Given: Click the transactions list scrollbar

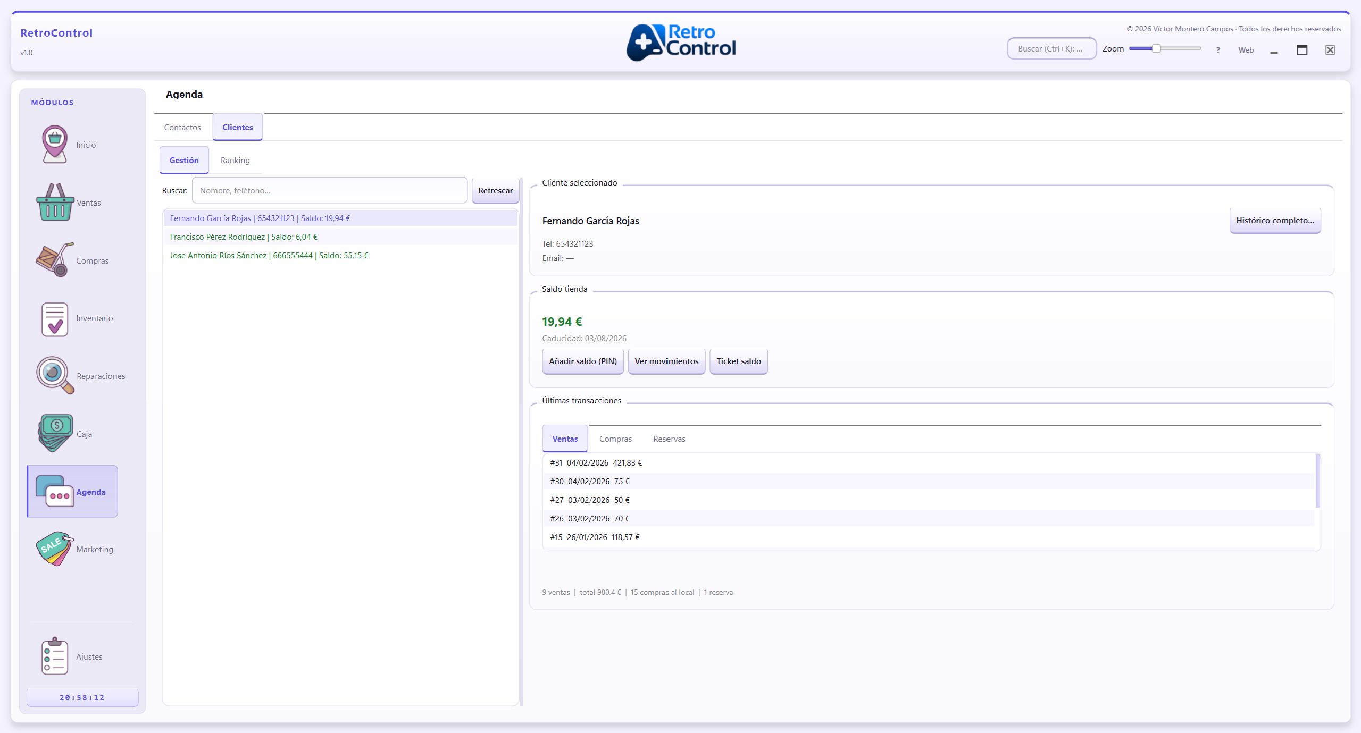Looking at the screenshot, I should point(1317,481).
